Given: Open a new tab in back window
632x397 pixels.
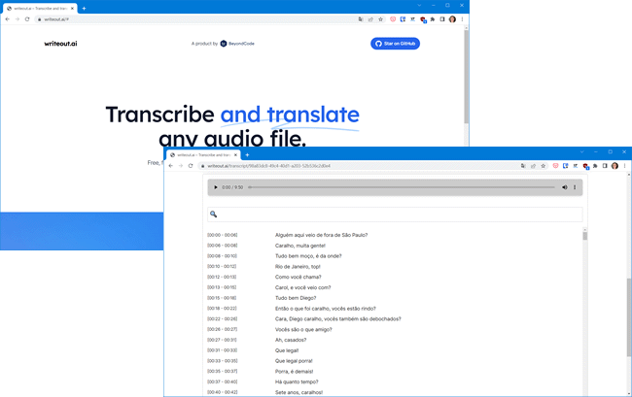Looking at the screenshot, I should [84, 8].
